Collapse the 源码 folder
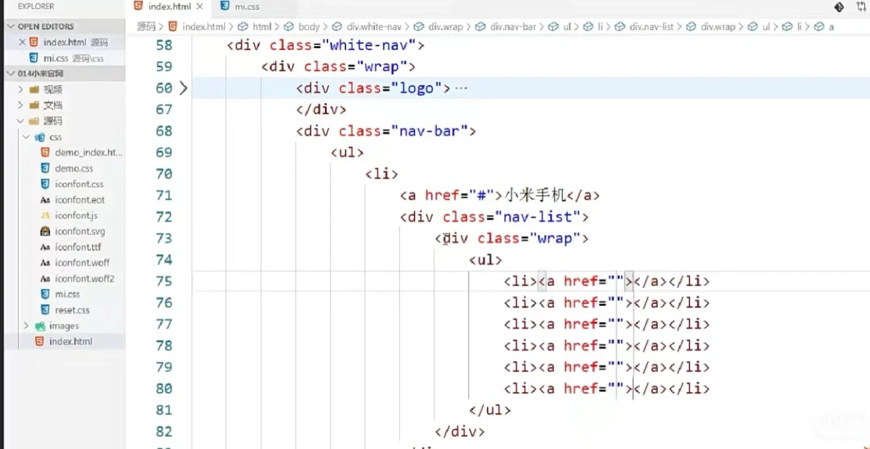Screen dimensions: 870x449 (x=21, y=121)
